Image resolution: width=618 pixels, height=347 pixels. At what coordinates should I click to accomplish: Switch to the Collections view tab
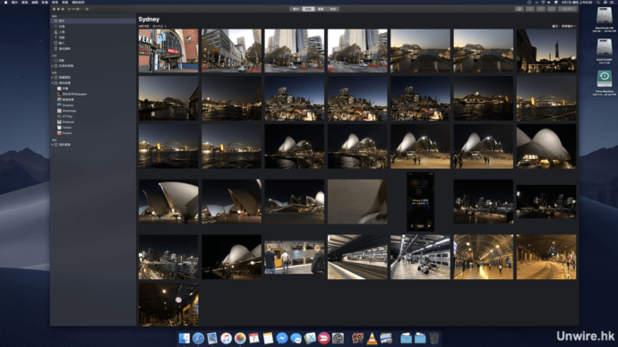pyautogui.click(x=321, y=9)
